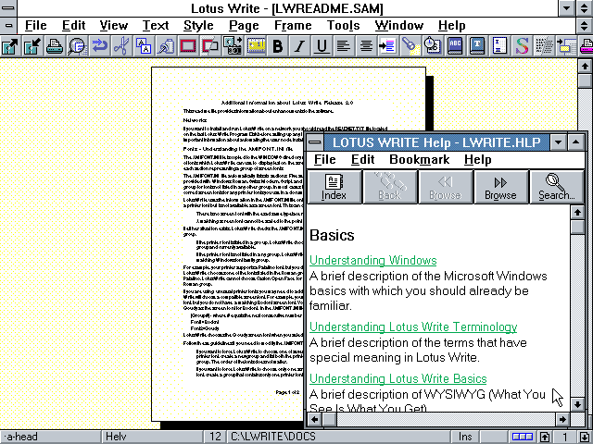
Task: Open the Style menu in Lotus Write
Action: (198, 26)
